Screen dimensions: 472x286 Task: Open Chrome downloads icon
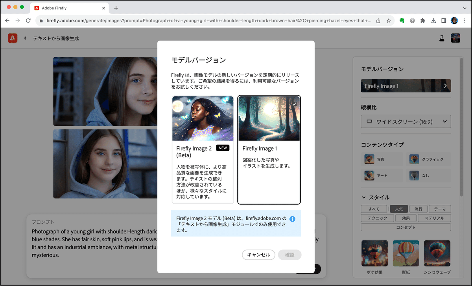[433, 20]
